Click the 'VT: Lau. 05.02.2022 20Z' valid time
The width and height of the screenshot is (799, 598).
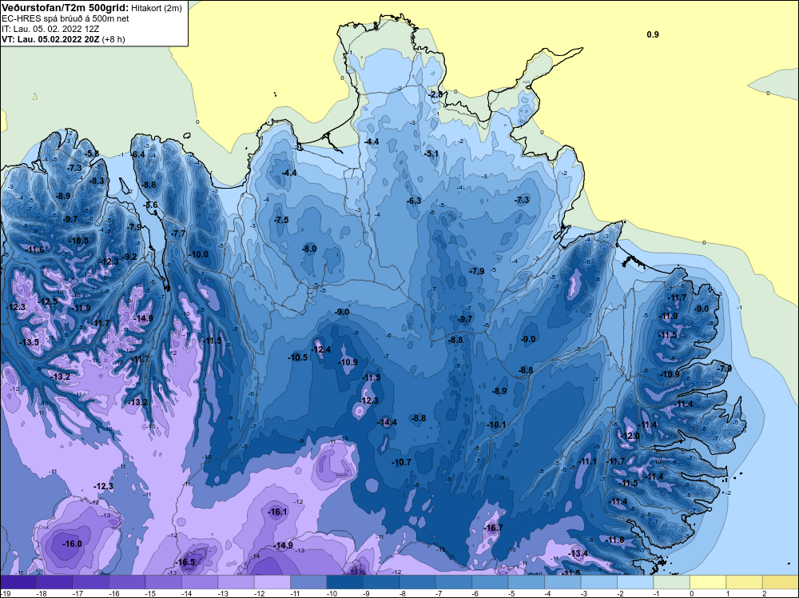point(50,38)
